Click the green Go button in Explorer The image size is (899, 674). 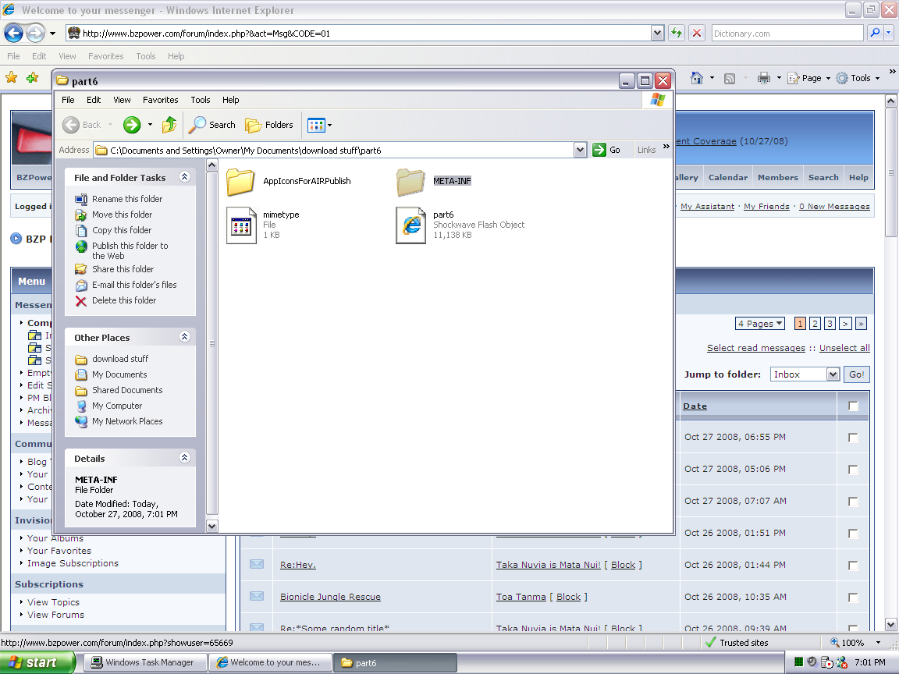click(606, 150)
